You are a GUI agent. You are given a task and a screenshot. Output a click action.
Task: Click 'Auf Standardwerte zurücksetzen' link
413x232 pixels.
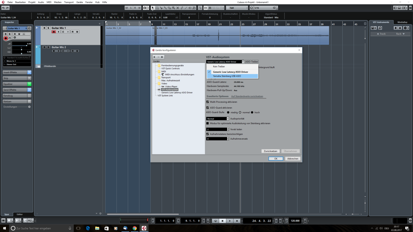(247, 96)
